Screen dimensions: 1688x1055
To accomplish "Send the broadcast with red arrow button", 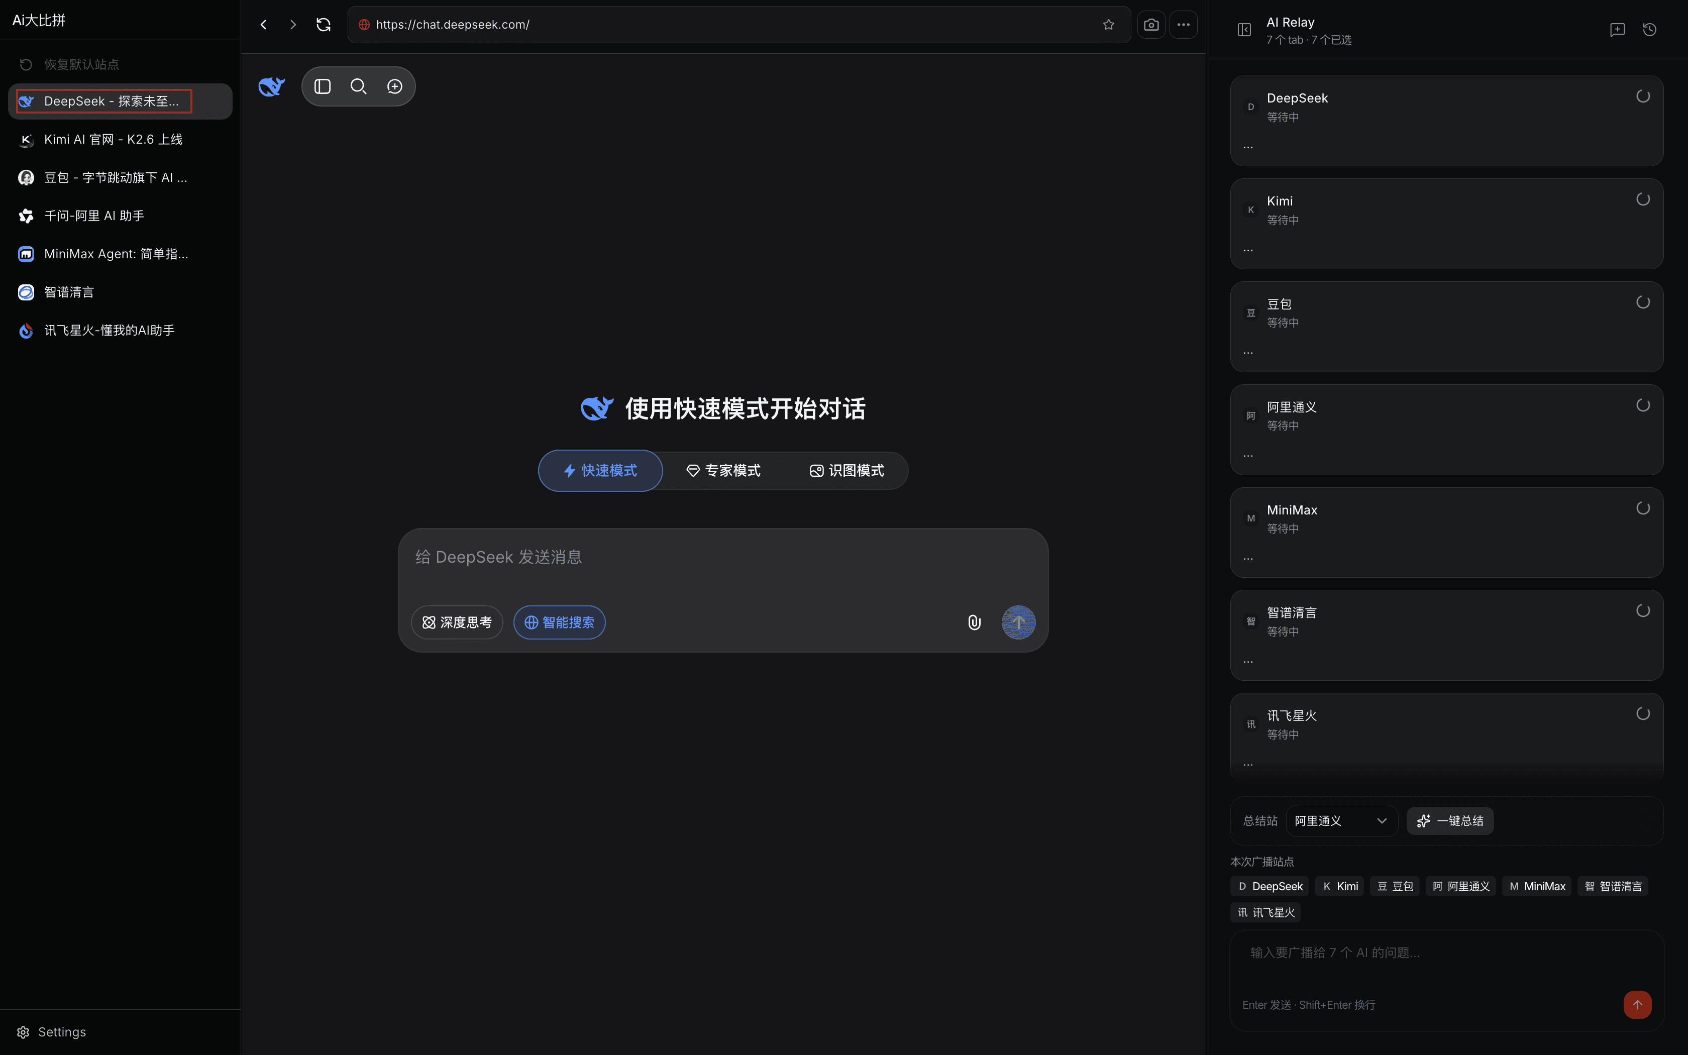I will pos(1637,1005).
